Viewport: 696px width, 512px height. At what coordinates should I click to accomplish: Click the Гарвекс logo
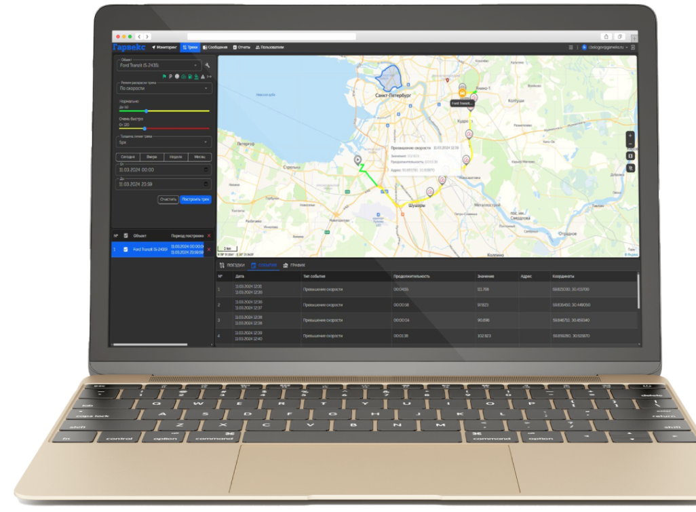coord(129,47)
